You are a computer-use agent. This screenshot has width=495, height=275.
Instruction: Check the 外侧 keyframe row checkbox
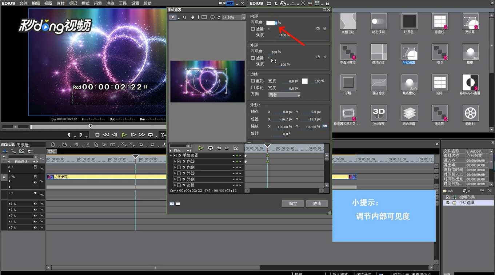[x=179, y=179]
